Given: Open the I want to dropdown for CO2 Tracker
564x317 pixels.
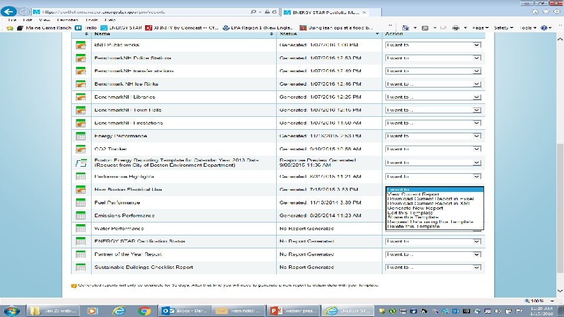Looking at the screenshot, I should pyautogui.click(x=433, y=149).
